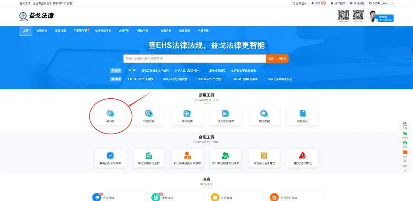Click the 公众号 WeChat sidebar icon

click(405, 133)
